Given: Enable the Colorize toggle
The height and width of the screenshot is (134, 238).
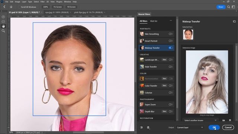Looking at the screenshot, I should tap(171, 93).
